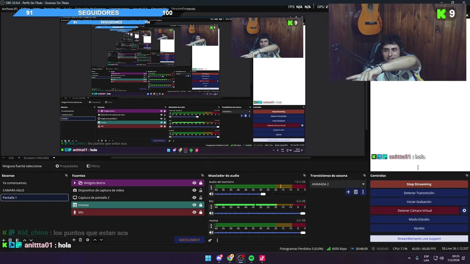The image size is (470, 264).
Task: Click the video capture device camera icon
Action: 75,190
